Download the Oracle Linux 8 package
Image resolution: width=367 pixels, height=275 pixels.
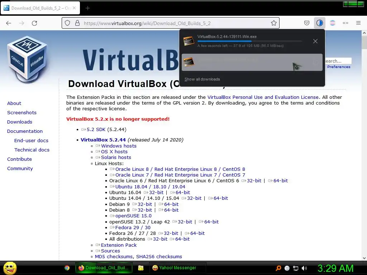pyautogui.click(x=180, y=169)
